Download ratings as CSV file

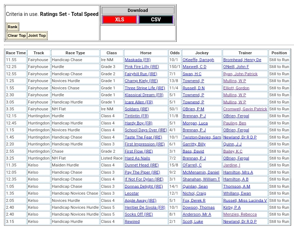[156, 20]
